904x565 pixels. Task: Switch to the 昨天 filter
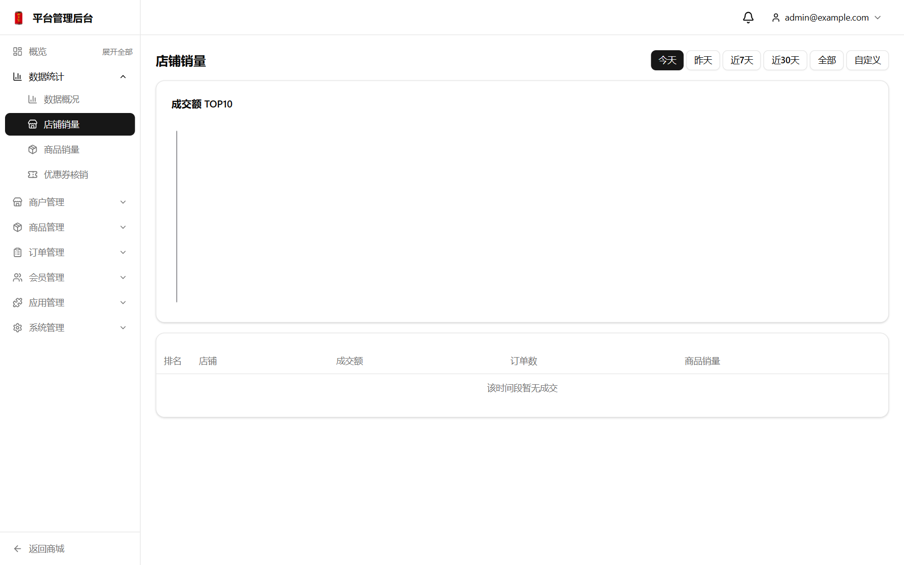tap(703, 60)
